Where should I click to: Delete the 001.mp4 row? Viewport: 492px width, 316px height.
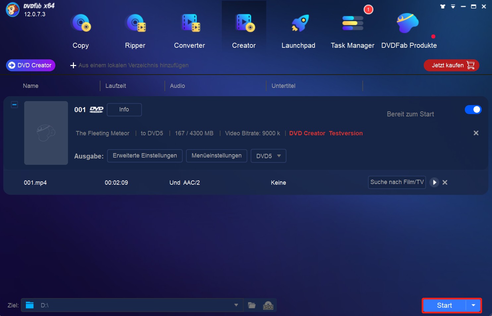click(445, 182)
